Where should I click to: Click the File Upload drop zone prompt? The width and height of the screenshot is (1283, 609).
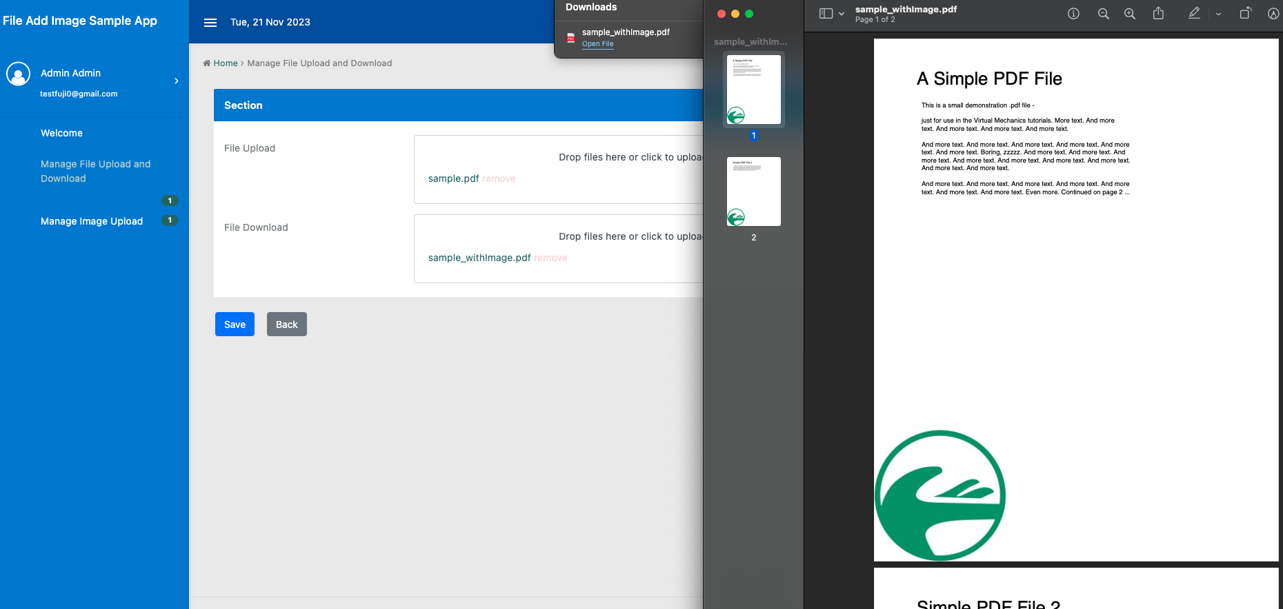(x=630, y=157)
